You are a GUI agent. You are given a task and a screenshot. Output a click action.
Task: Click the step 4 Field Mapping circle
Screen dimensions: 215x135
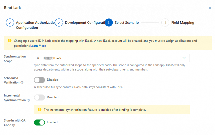tap(165, 22)
